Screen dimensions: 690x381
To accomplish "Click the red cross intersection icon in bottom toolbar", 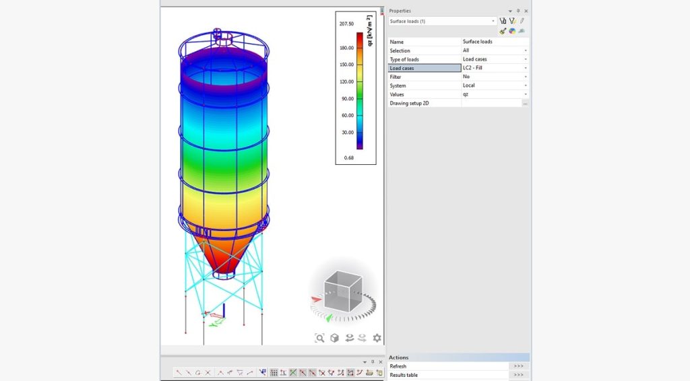I will (208, 373).
